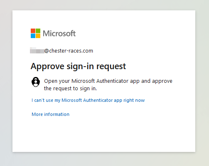Click "sign-in" in the bold heading
This screenshot has width=209, height=166.
[x=80, y=67]
